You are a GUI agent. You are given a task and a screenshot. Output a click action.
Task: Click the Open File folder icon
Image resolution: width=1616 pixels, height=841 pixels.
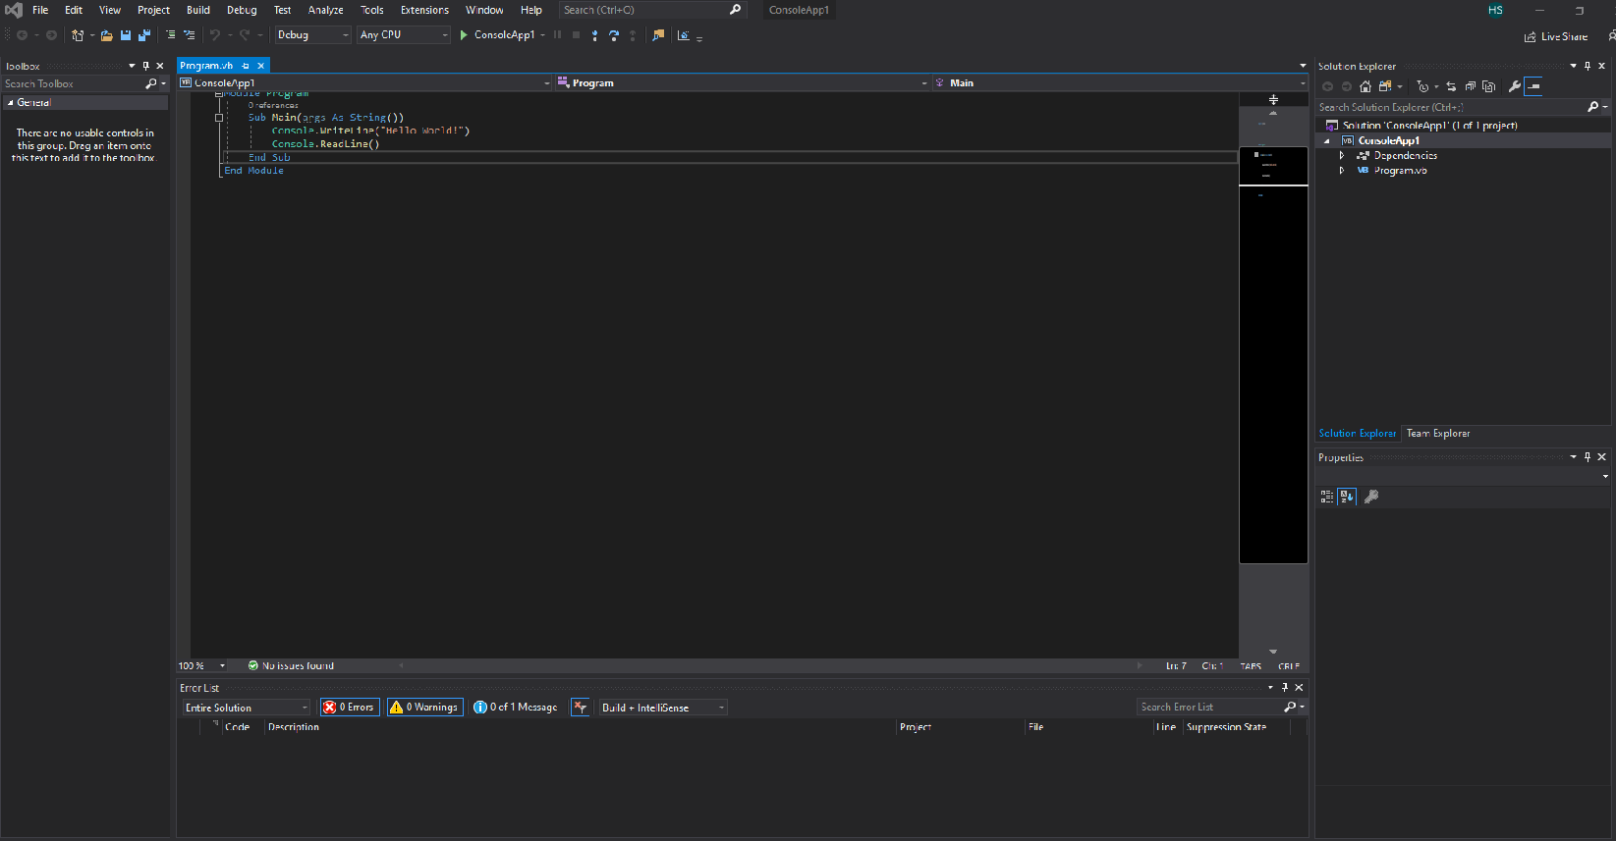coord(106,35)
